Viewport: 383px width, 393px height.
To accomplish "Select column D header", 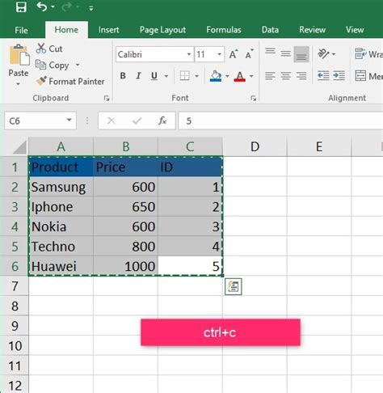I will pos(255,147).
